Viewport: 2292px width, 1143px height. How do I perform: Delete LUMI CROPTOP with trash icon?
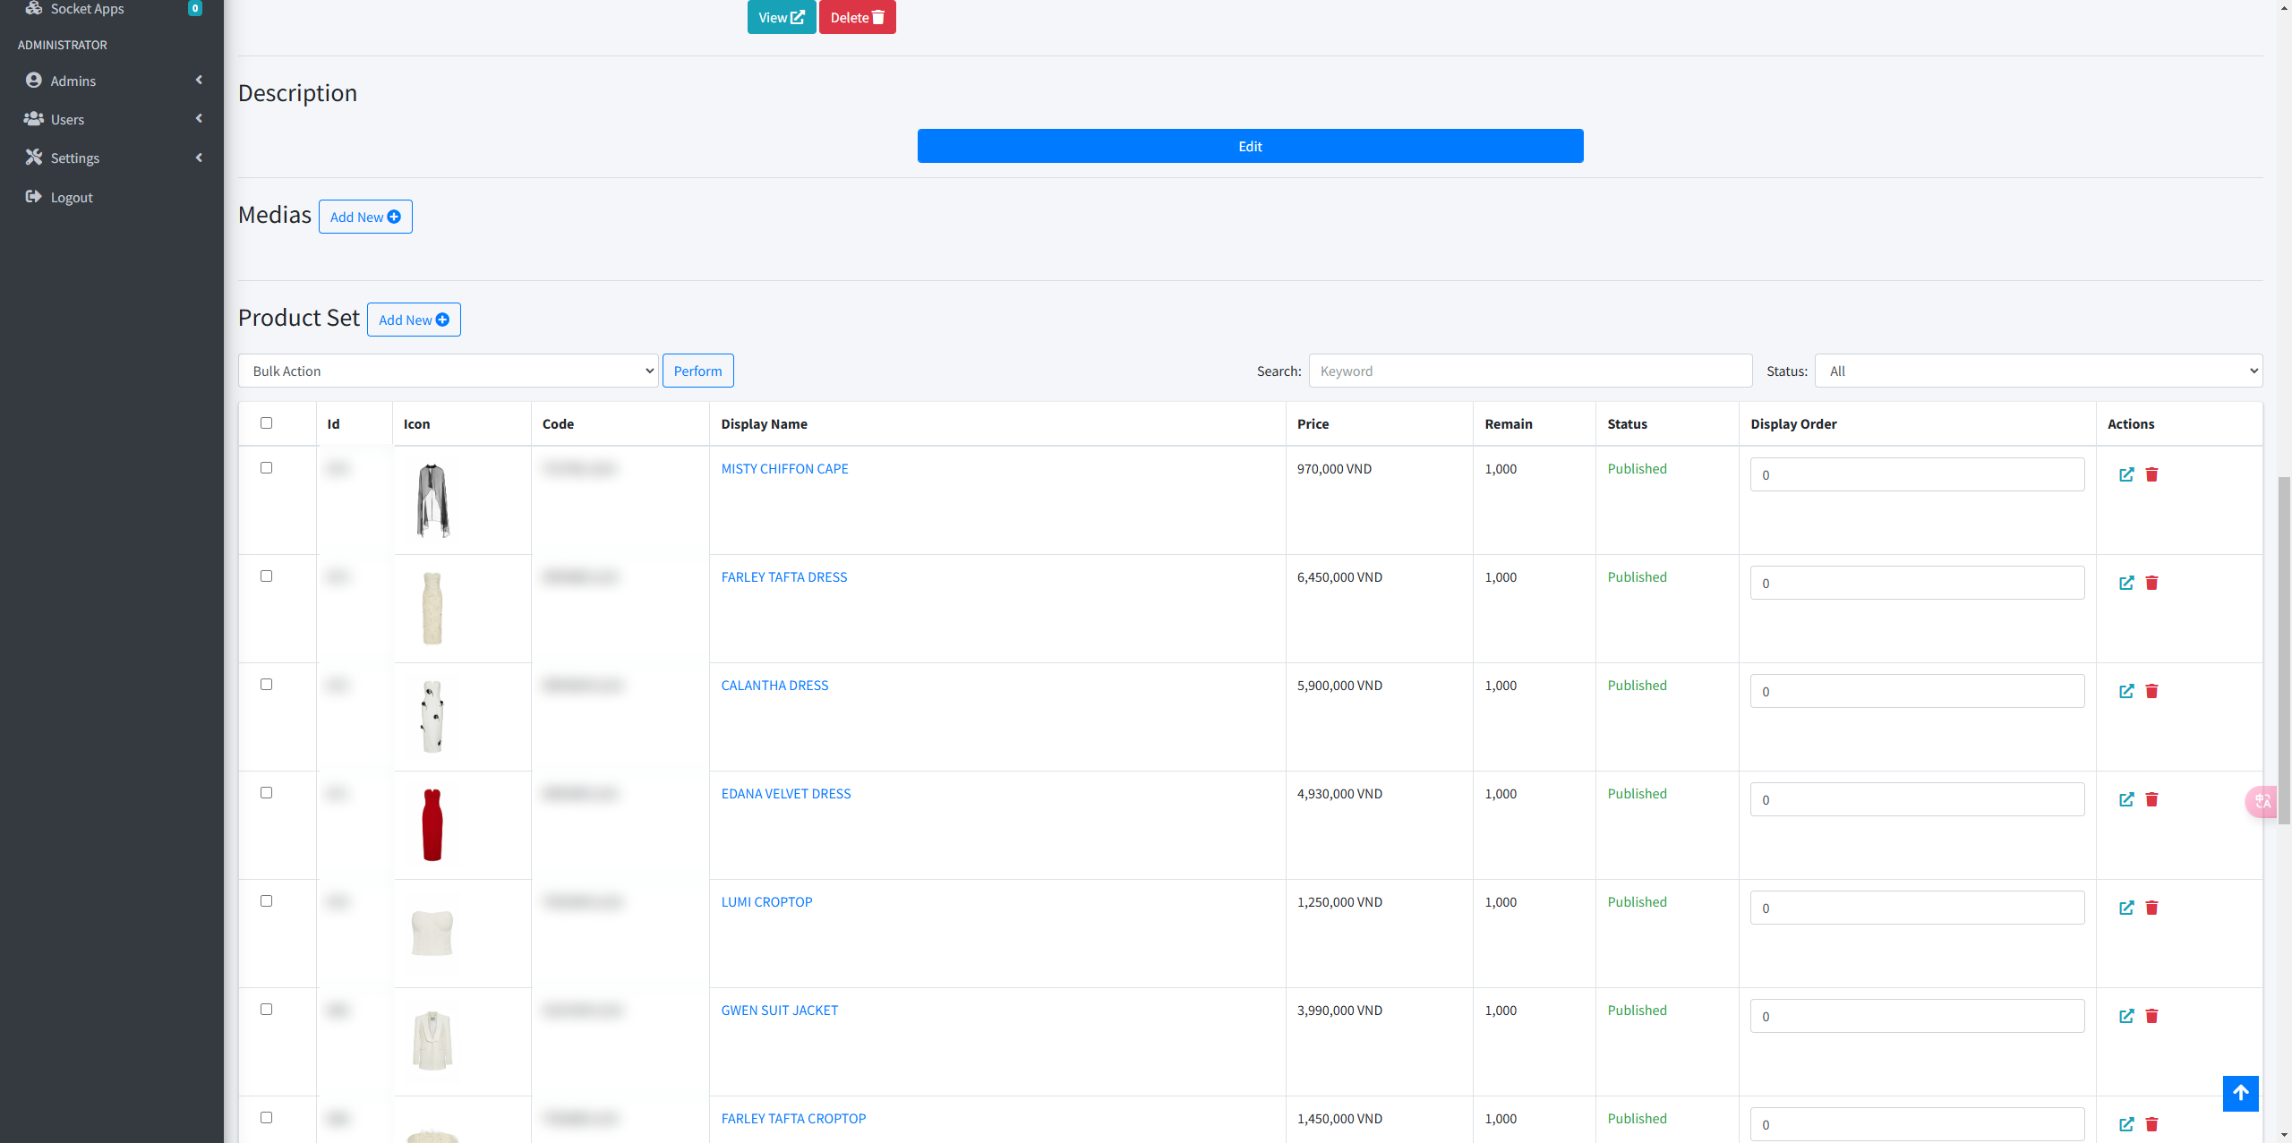pyautogui.click(x=2151, y=908)
